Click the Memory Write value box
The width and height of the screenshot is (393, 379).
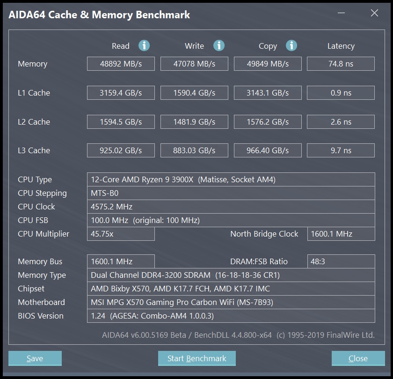click(x=194, y=64)
